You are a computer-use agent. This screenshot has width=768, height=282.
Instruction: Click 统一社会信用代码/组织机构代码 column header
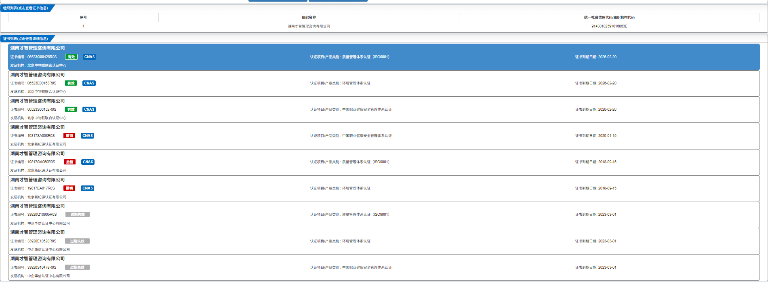[609, 17]
